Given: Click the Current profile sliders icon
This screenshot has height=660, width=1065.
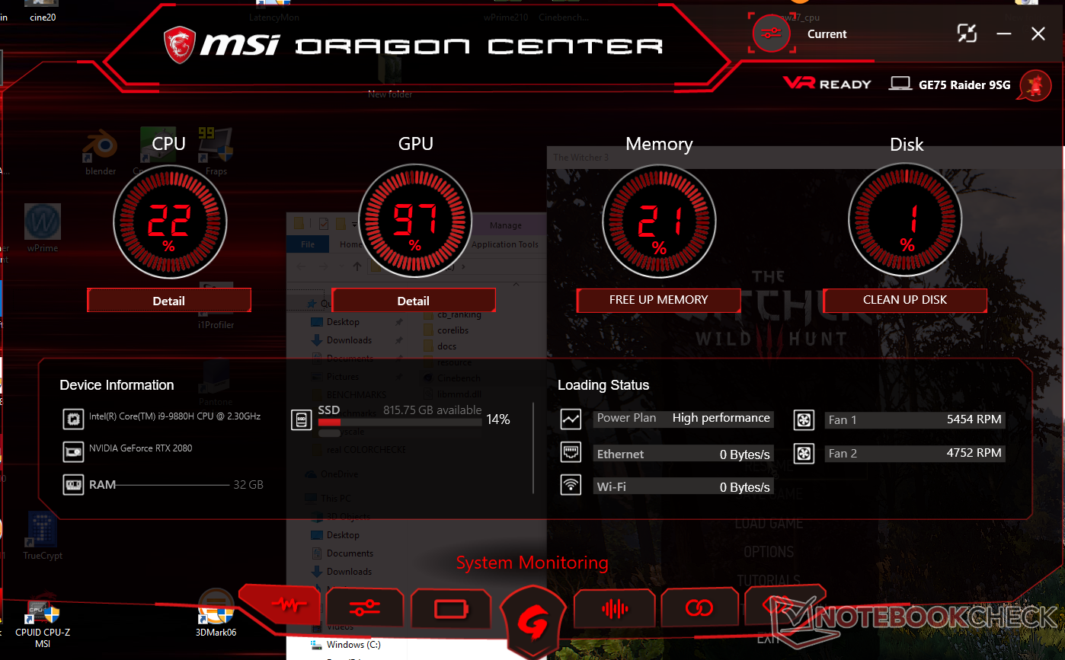Looking at the screenshot, I should pyautogui.click(x=772, y=33).
